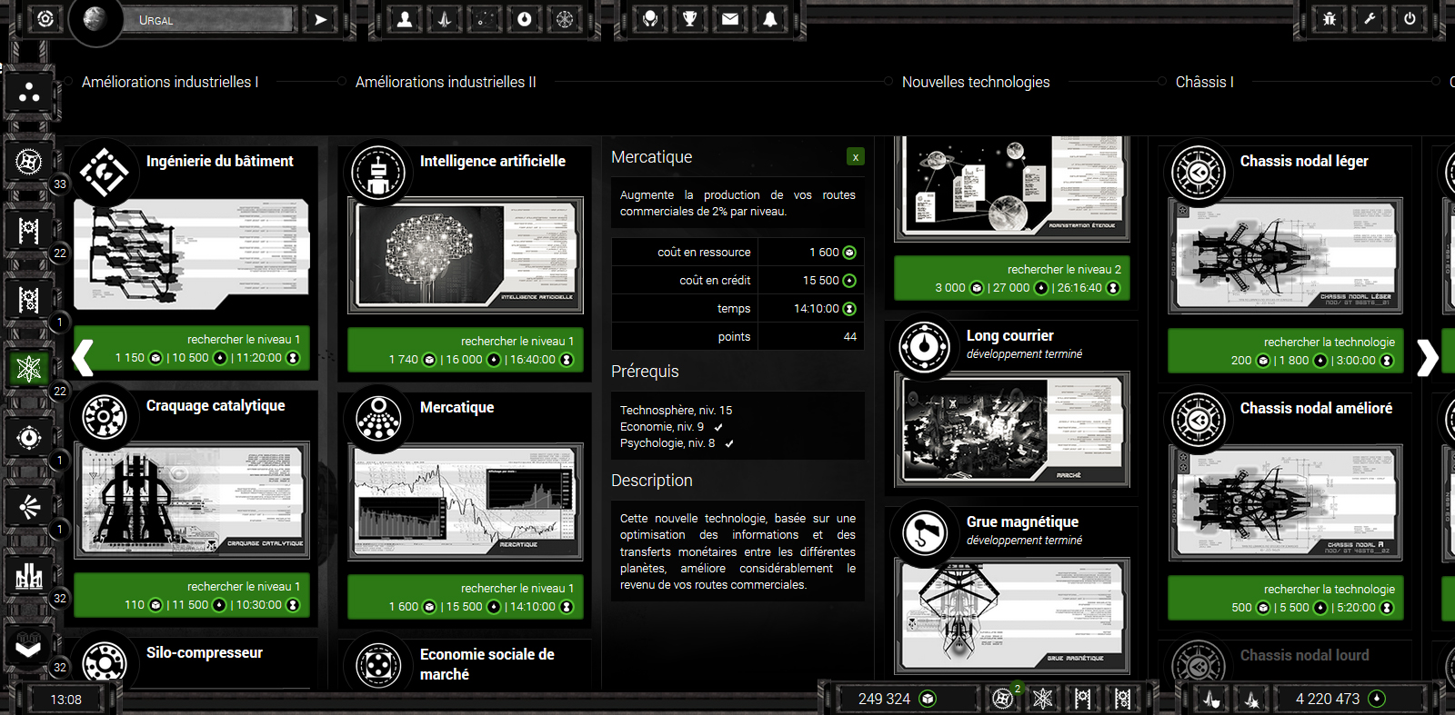Open the spray burst sidebar icon
The image size is (1455, 715).
[29, 507]
